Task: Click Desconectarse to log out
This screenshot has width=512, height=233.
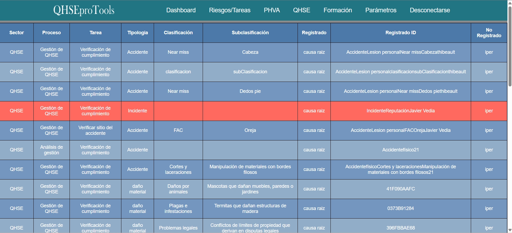Action: [x=430, y=10]
